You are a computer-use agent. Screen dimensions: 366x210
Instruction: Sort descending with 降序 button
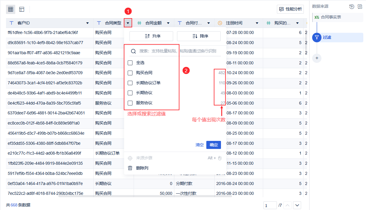point(199,36)
